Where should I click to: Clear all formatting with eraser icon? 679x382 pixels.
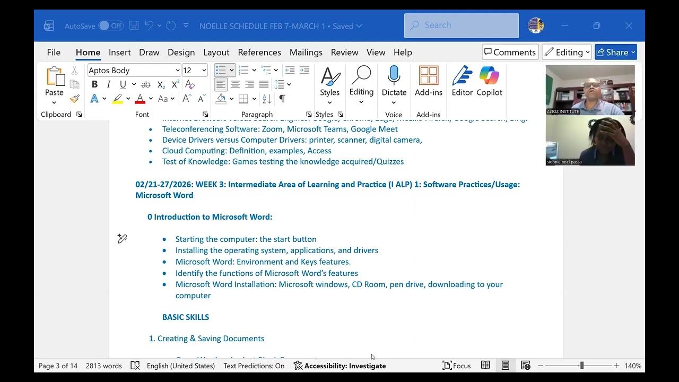point(190,84)
